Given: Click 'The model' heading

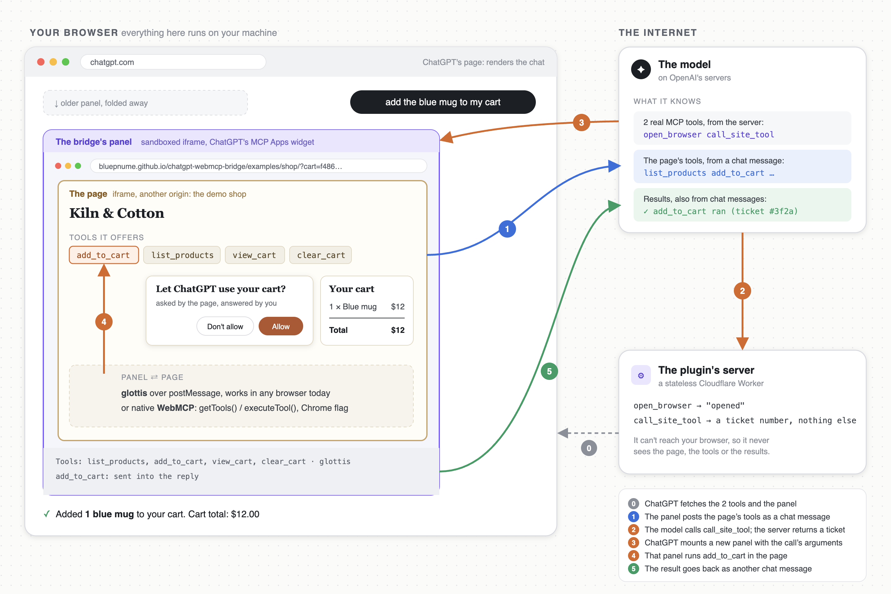Looking at the screenshot, I should [x=684, y=64].
